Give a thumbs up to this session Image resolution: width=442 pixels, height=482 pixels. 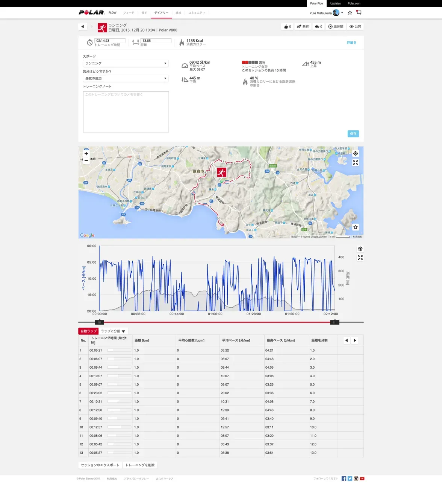pos(287,26)
